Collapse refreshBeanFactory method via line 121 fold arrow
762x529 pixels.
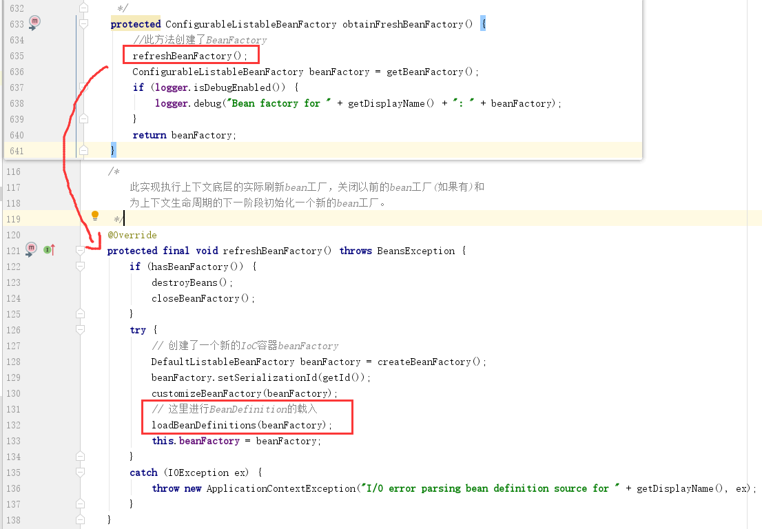80,251
